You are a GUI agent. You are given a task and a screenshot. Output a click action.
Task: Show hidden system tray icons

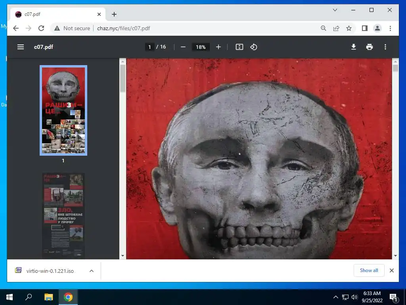pyautogui.click(x=335, y=297)
